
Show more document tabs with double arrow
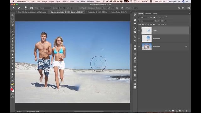[x=131, y=12]
